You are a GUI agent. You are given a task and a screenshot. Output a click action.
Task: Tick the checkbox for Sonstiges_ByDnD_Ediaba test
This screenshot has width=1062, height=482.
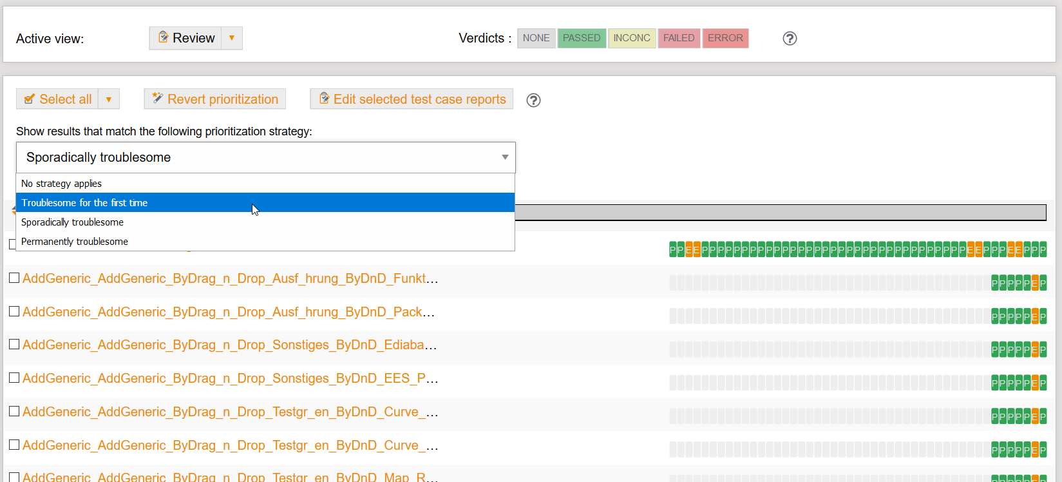tap(14, 344)
